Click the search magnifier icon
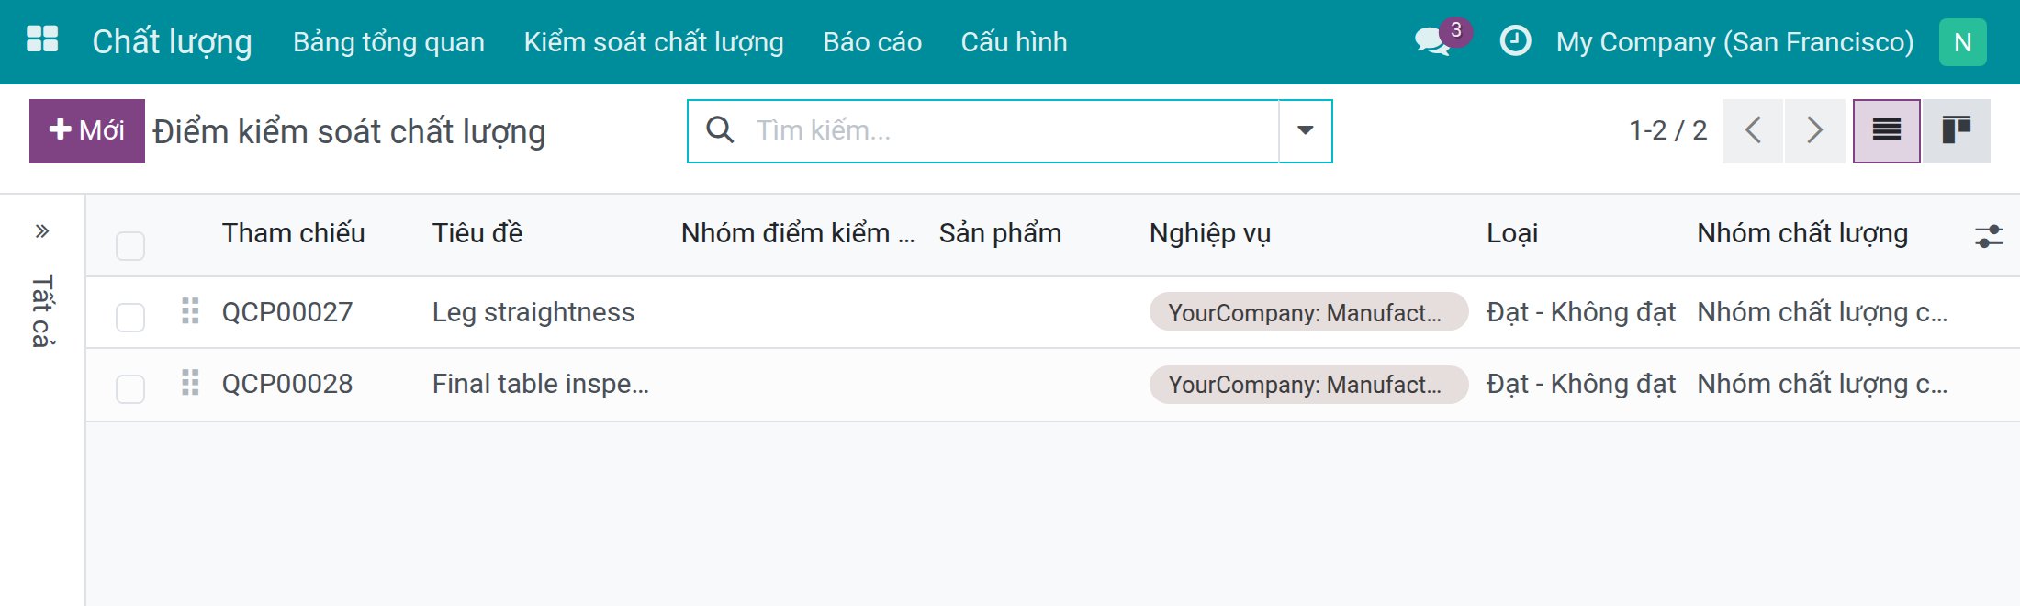This screenshot has width=2020, height=606. coord(720,129)
